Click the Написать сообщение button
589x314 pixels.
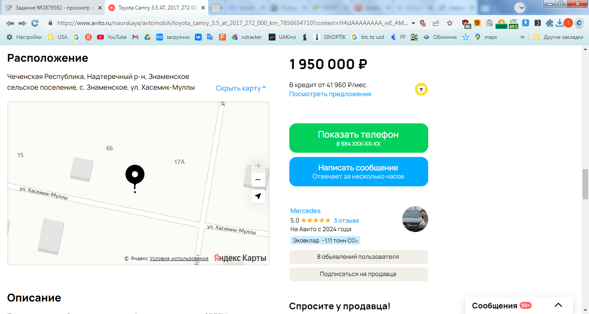pyautogui.click(x=358, y=172)
